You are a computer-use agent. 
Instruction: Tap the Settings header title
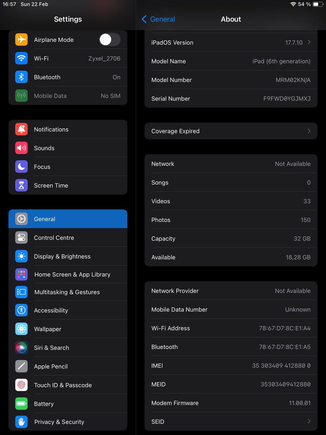pos(68,19)
